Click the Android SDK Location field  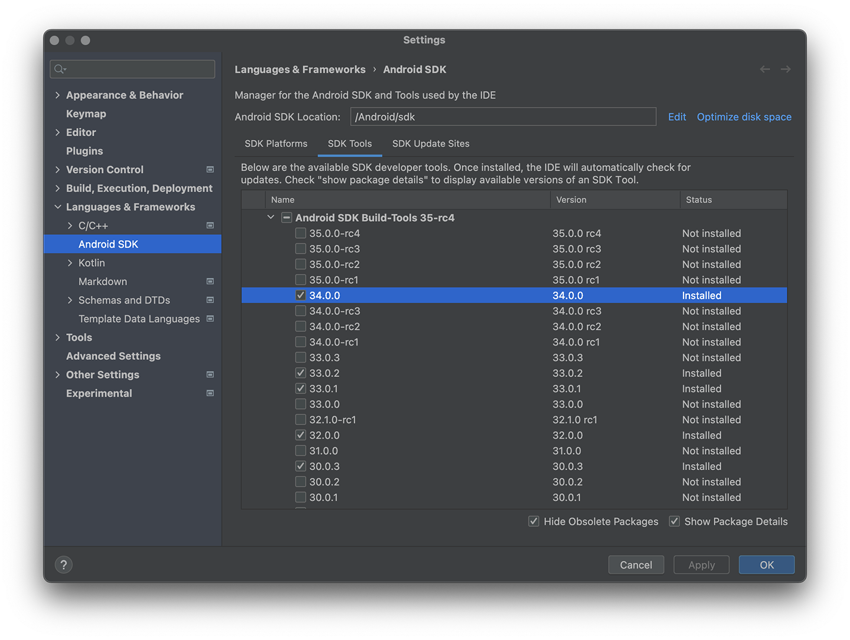[503, 117]
